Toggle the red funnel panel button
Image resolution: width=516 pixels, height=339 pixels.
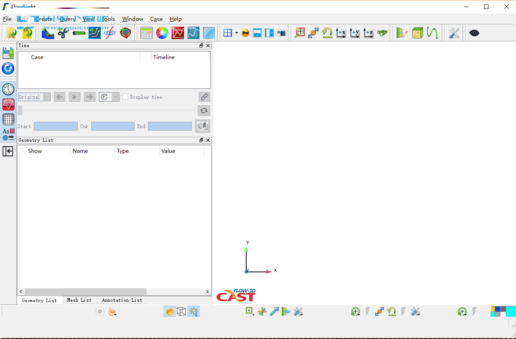click(x=8, y=104)
